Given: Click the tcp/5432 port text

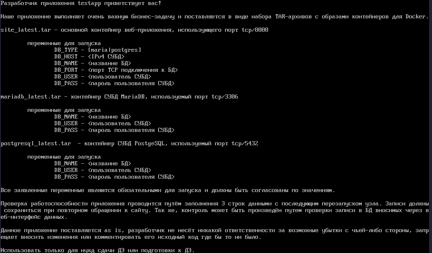Looking at the screenshot, I should [x=245, y=144].
